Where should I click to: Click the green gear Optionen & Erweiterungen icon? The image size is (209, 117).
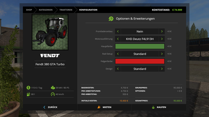click(x=111, y=19)
